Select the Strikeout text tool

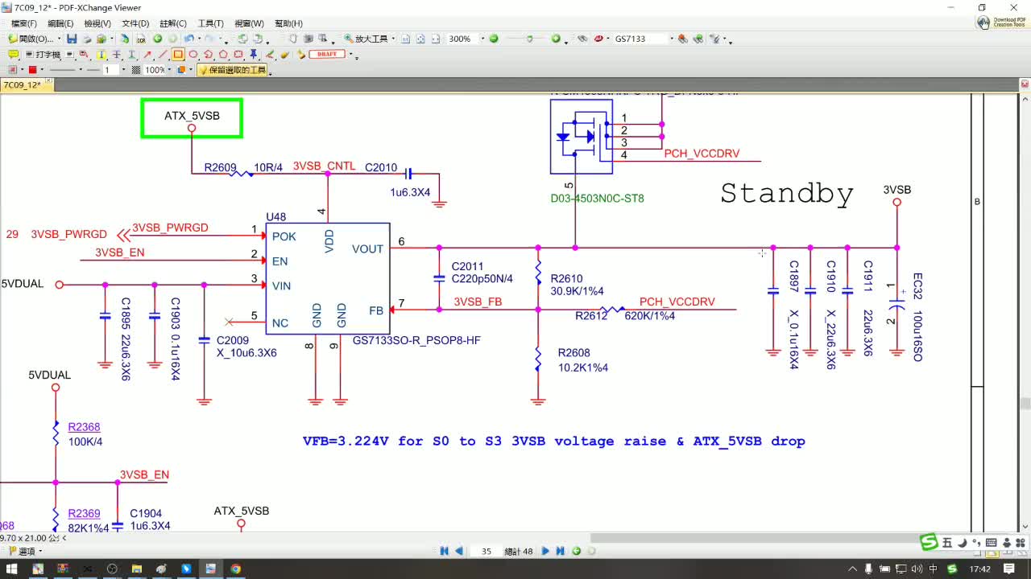click(x=116, y=55)
